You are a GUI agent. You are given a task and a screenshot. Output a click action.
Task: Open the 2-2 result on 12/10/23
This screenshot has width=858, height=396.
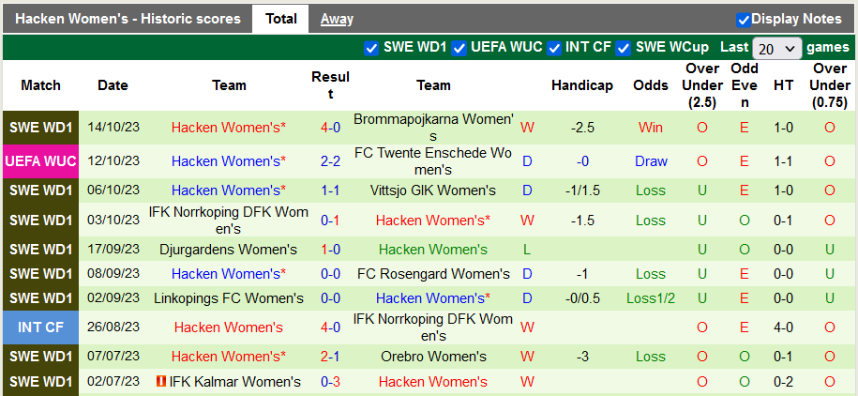click(x=330, y=161)
